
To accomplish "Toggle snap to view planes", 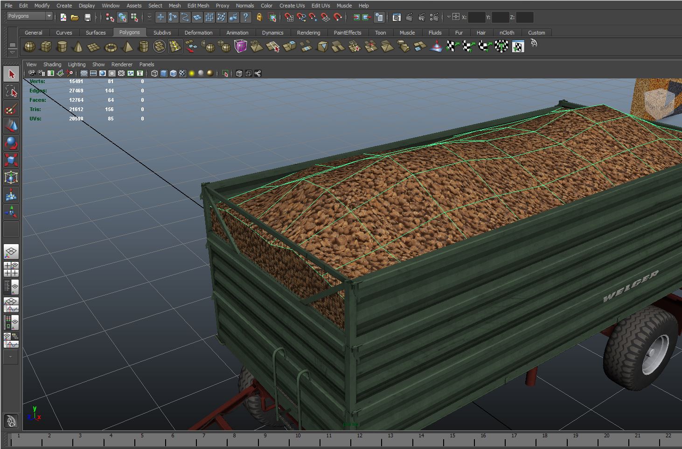I will click(x=325, y=18).
